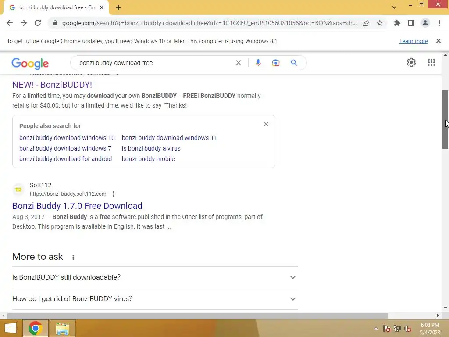This screenshot has height=337, width=449.
Task: Open Google quick settings gear
Action: (411, 62)
